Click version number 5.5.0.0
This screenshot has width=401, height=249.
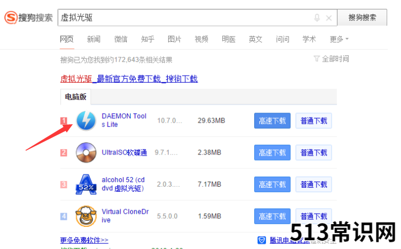click(167, 216)
